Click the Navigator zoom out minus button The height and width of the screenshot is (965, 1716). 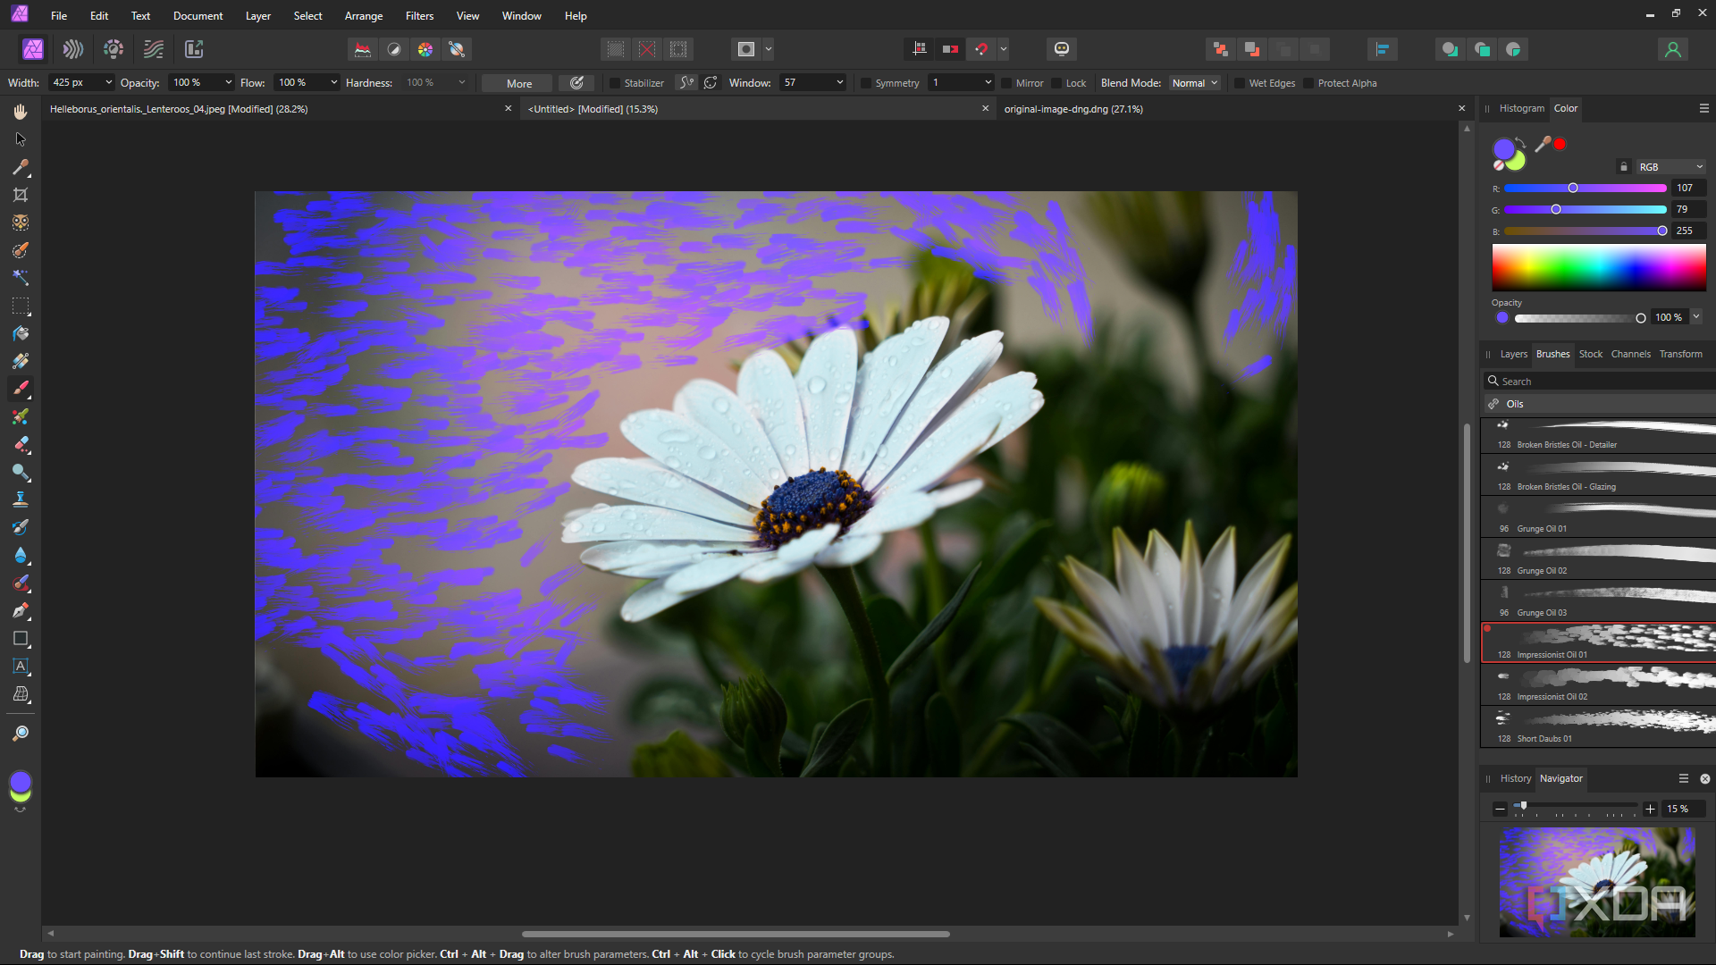(1500, 809)
